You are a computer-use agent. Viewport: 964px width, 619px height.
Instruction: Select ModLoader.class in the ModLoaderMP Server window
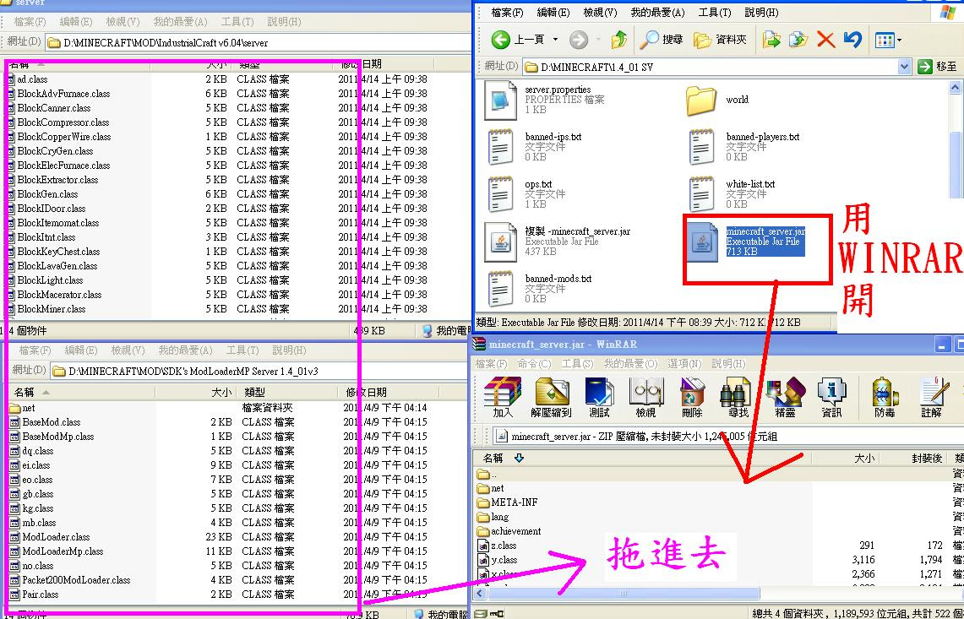[x=50, y=536]
